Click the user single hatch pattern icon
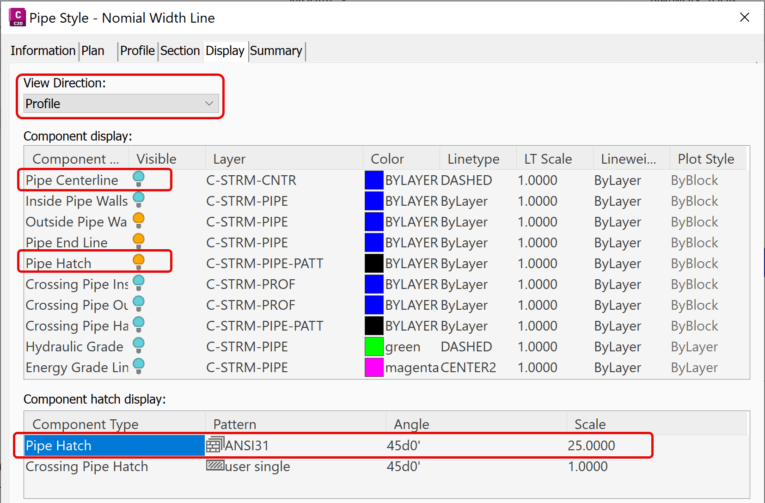This screenshot has width=765, height=503. pos(215,465)
